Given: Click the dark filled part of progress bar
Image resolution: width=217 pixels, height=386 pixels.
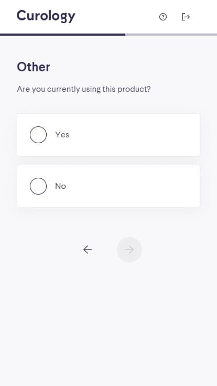Looking at the screenshot, I should click(x=62, y=35).
